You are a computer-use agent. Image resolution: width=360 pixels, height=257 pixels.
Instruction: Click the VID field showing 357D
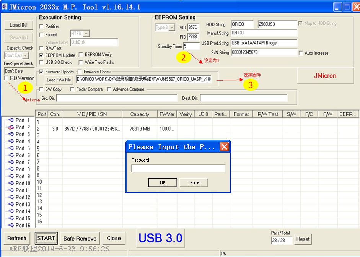tap(194, 27)
